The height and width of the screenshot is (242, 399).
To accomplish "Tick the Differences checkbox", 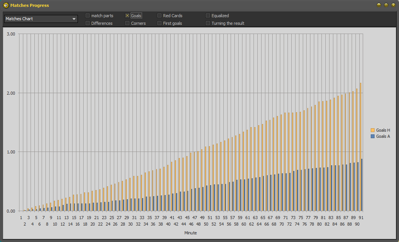I will tap(88, 23).
